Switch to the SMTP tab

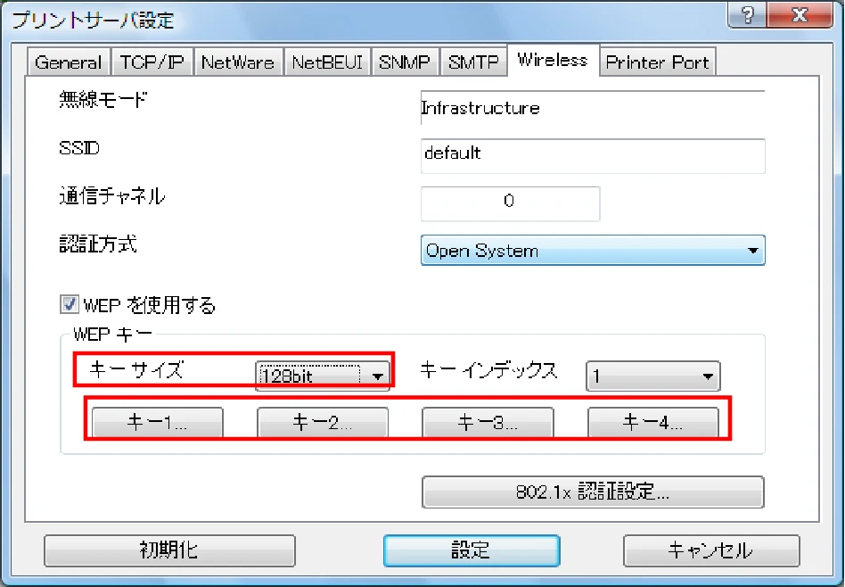point(473,62)
